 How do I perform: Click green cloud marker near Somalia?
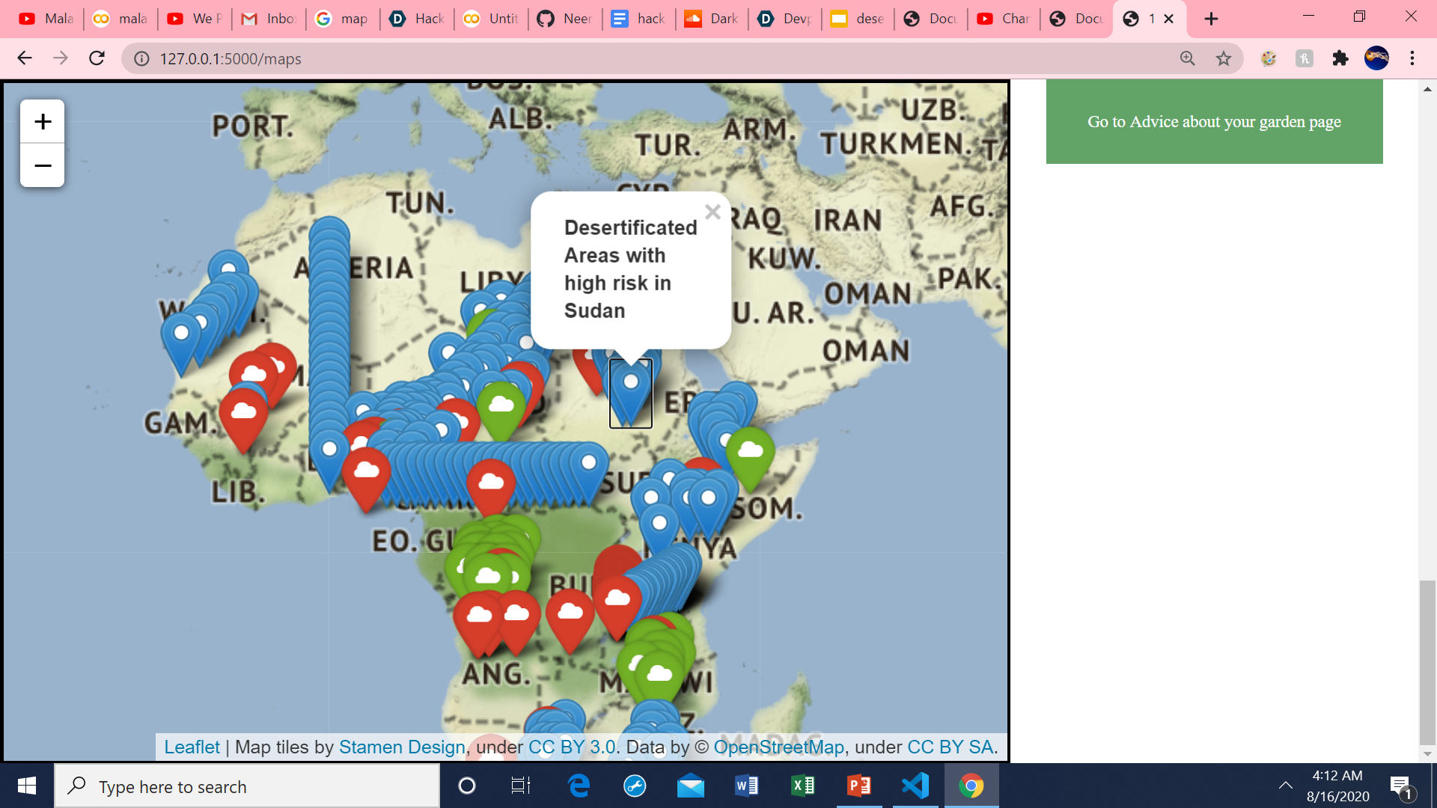750,453
